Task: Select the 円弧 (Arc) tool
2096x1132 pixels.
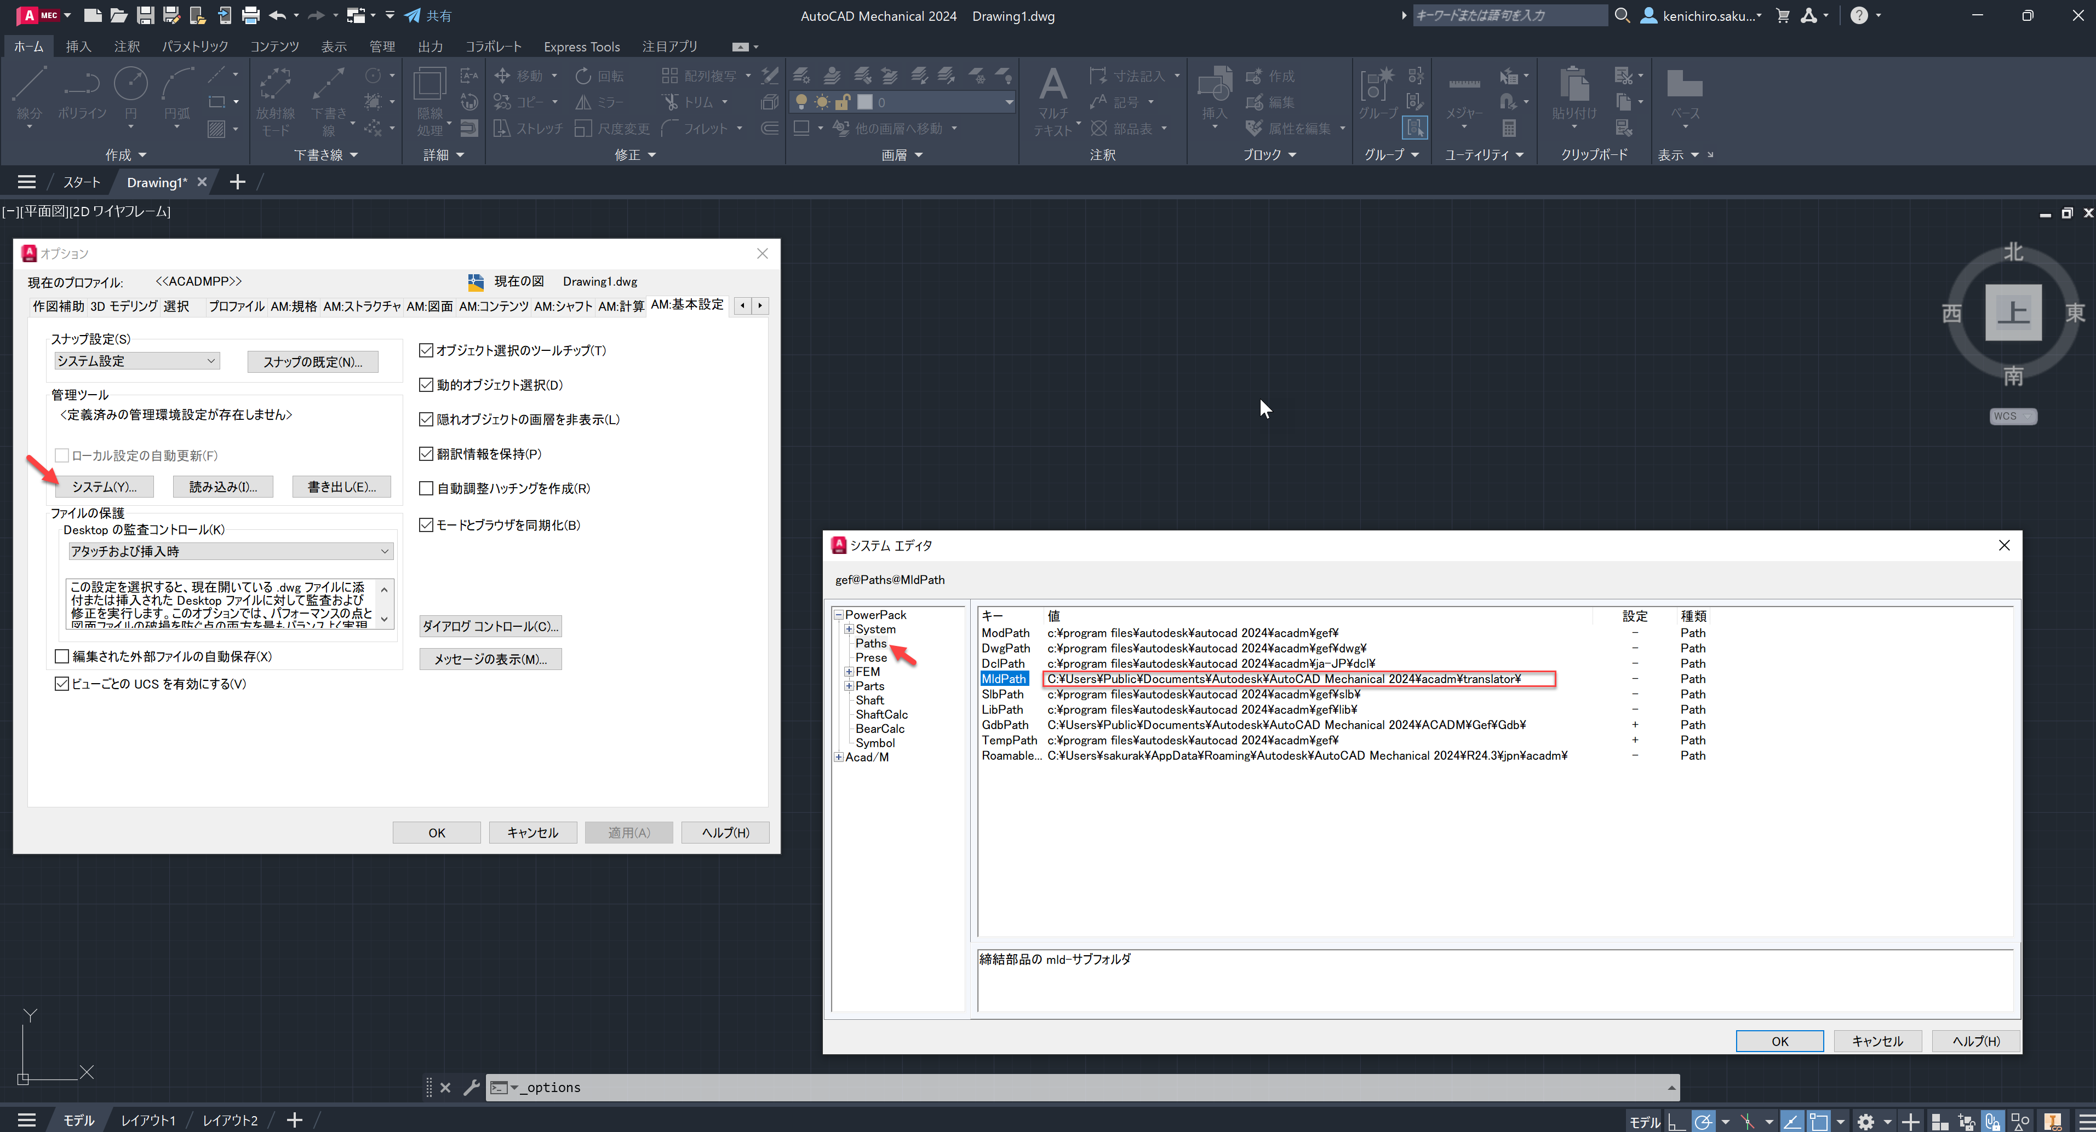Action: point(176,94)
